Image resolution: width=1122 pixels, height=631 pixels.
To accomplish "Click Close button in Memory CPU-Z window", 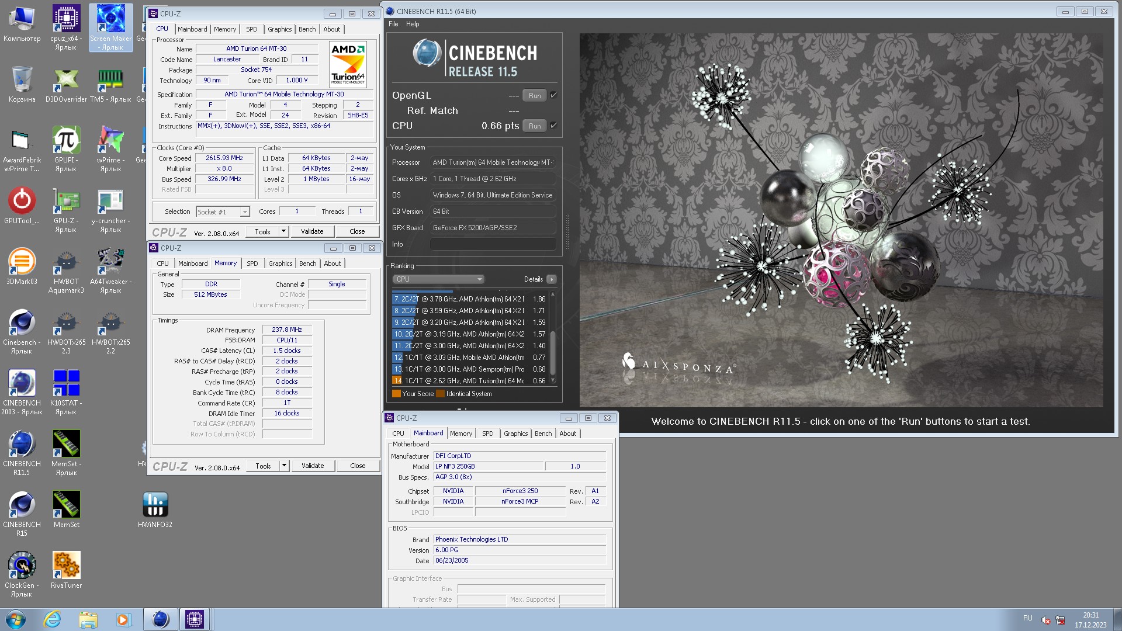I will [358, 466].
